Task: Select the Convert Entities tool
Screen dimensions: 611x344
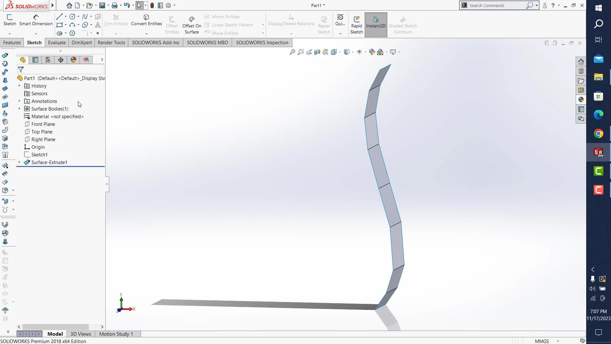Action: pos(146,20)
